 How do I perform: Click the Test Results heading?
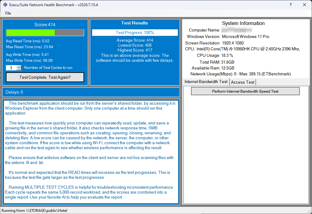[135, 23]
